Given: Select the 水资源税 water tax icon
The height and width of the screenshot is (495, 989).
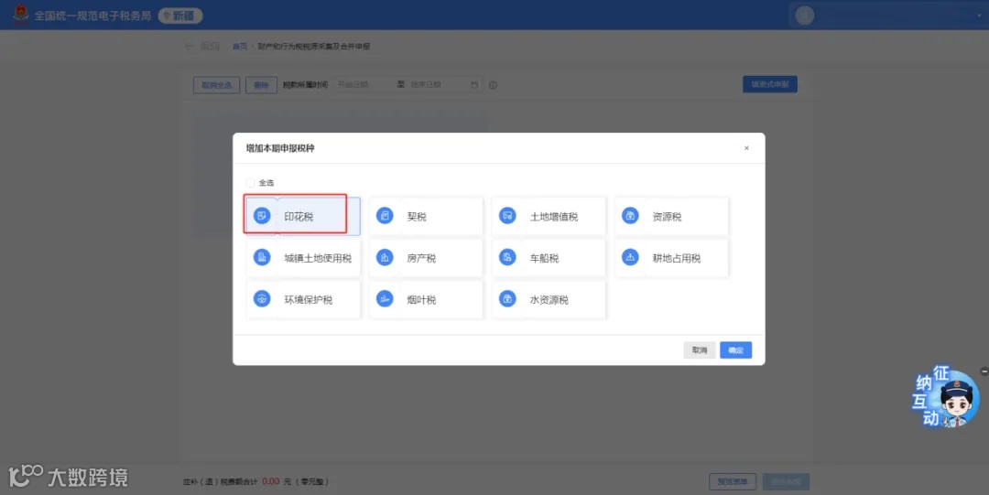Looking at the screenshot, I should click(507, 299).
